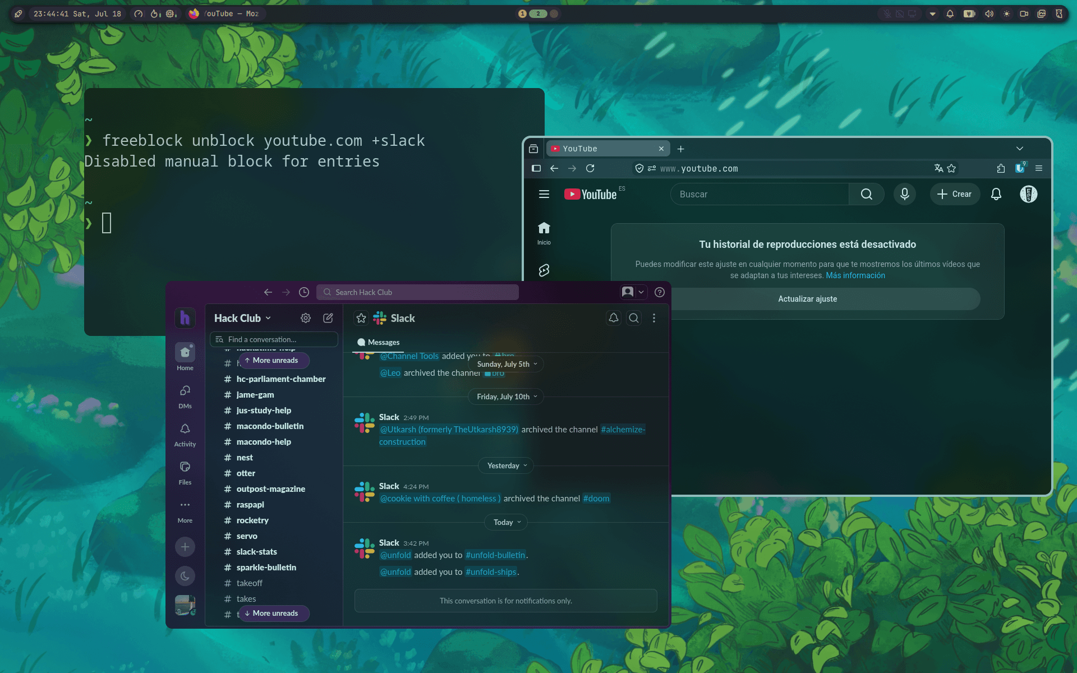
Task: Open the Más información link
Action: coord(855,275)
